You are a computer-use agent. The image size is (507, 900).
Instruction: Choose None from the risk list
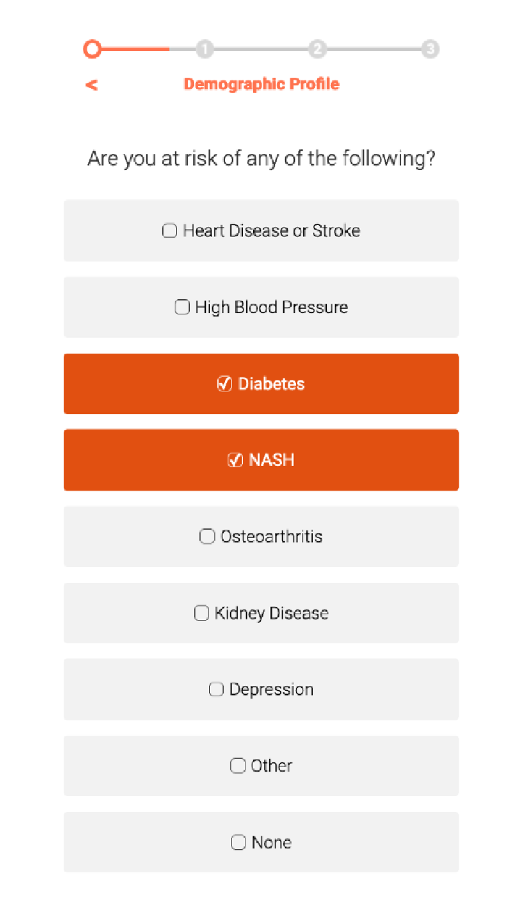pos(261,842)
